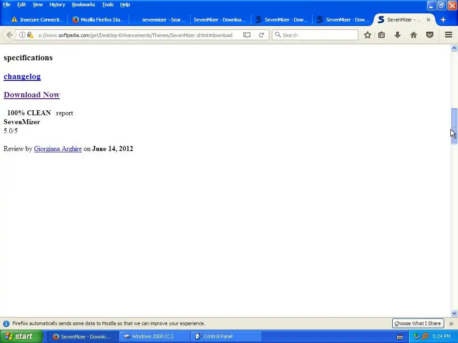Switch to Insecure Connection tab
Screen dimensions: 458x343
37,20
